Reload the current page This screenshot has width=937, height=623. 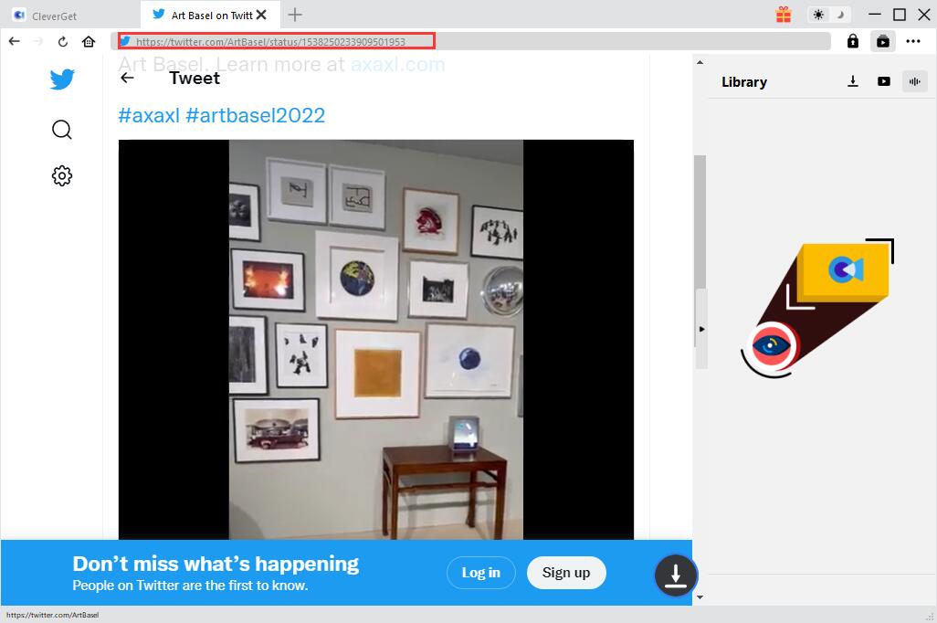pyautogui.click(x=63, y=41)
